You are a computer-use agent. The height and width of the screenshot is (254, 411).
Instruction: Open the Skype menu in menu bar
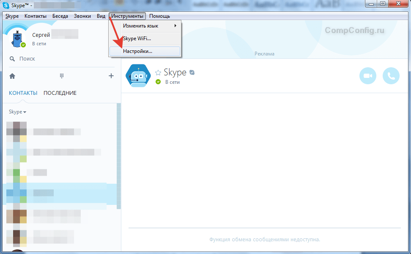click(12, 16)
